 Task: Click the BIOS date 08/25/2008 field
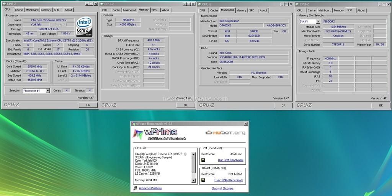253,62
